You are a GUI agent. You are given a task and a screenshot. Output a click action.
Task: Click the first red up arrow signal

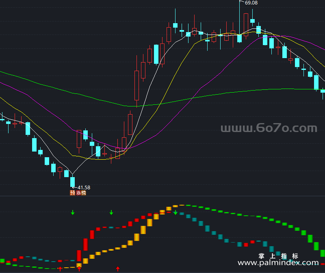60,269
